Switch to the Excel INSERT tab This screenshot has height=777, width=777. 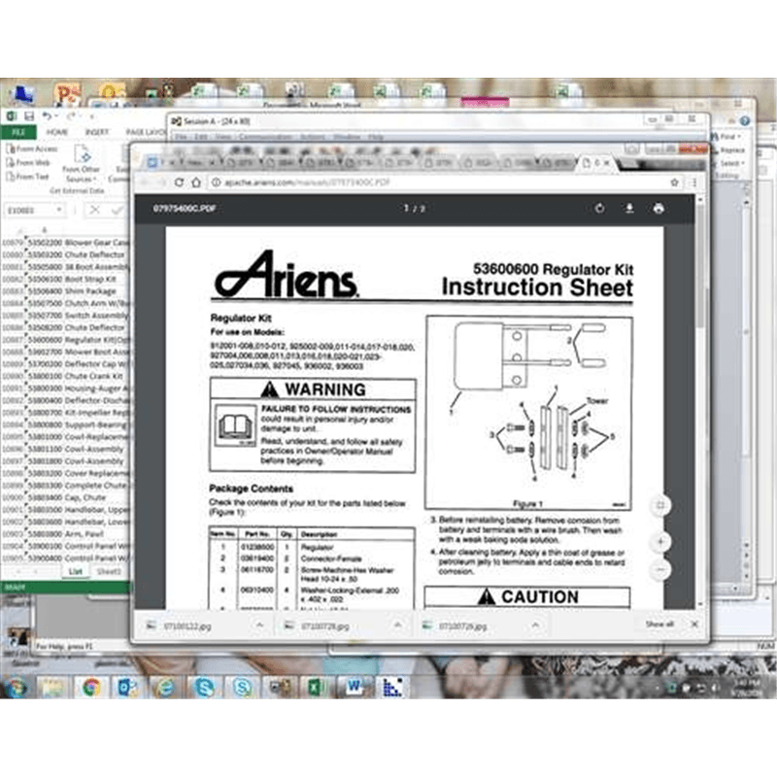(x=96, y=132)
